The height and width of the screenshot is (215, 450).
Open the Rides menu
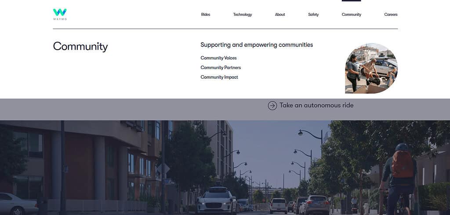(x=206, y=15)
